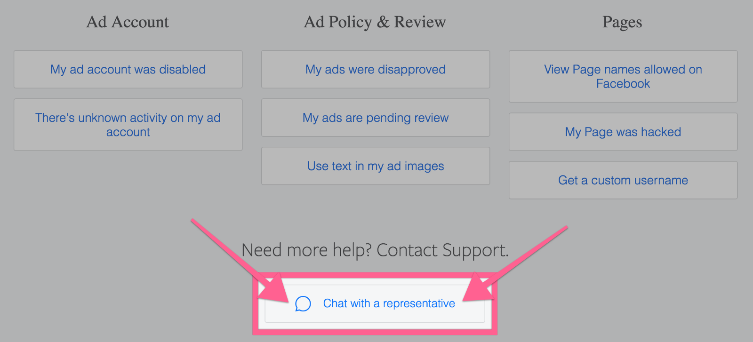Click the 'Contact Support.' text

point(442,250)
